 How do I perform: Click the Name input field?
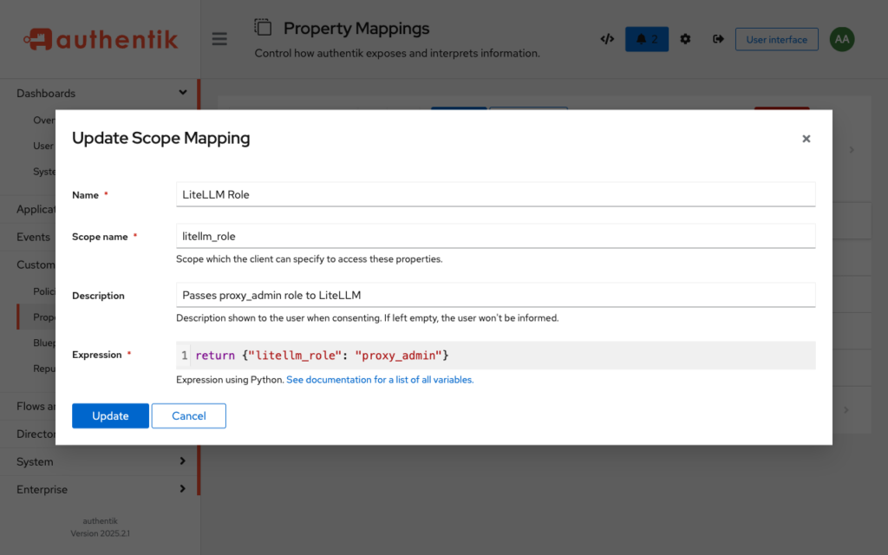495,194
